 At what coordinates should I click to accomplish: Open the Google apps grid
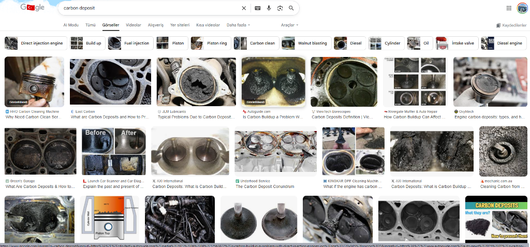click(509, 8)
